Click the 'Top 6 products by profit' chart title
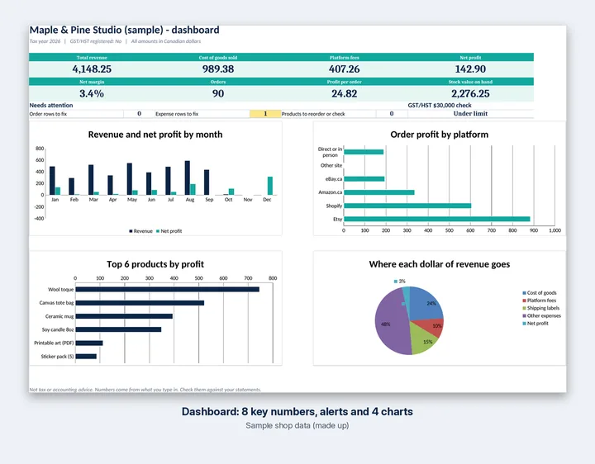The image size is (595, 464). 155,264
